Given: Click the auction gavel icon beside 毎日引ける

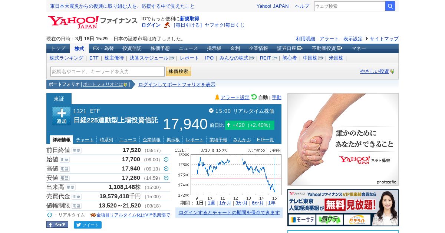Looking at the screenshot, I should [167, 25].
